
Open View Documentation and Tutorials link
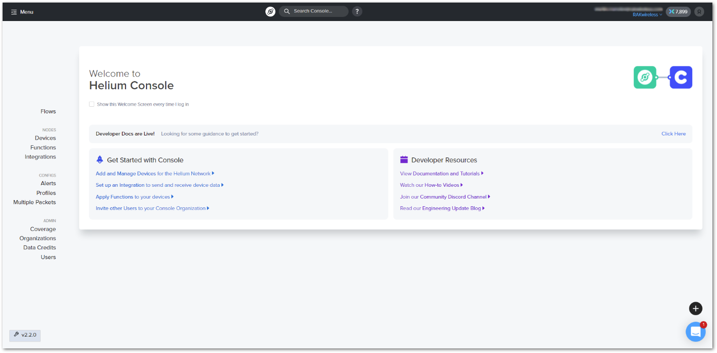(440, 173)
